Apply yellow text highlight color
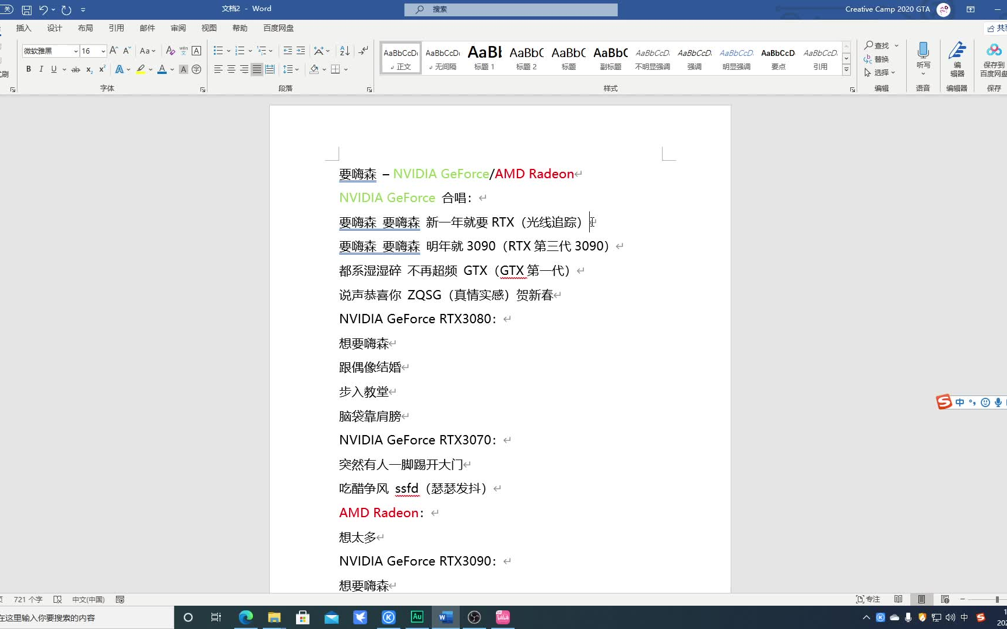The height and width of the screenshot is (629, 1007). click(140, 69)
